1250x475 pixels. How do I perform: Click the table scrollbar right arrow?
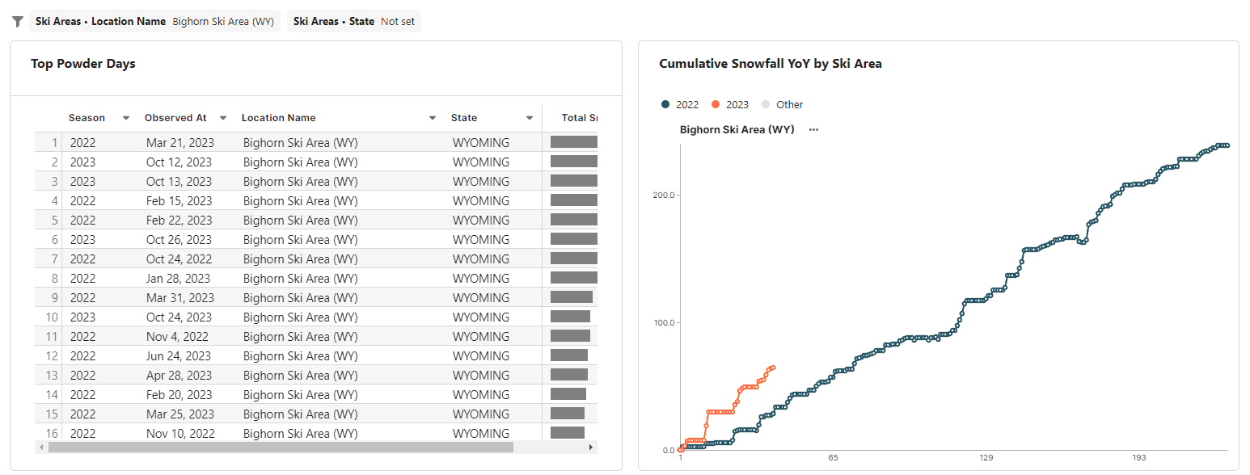590,447
